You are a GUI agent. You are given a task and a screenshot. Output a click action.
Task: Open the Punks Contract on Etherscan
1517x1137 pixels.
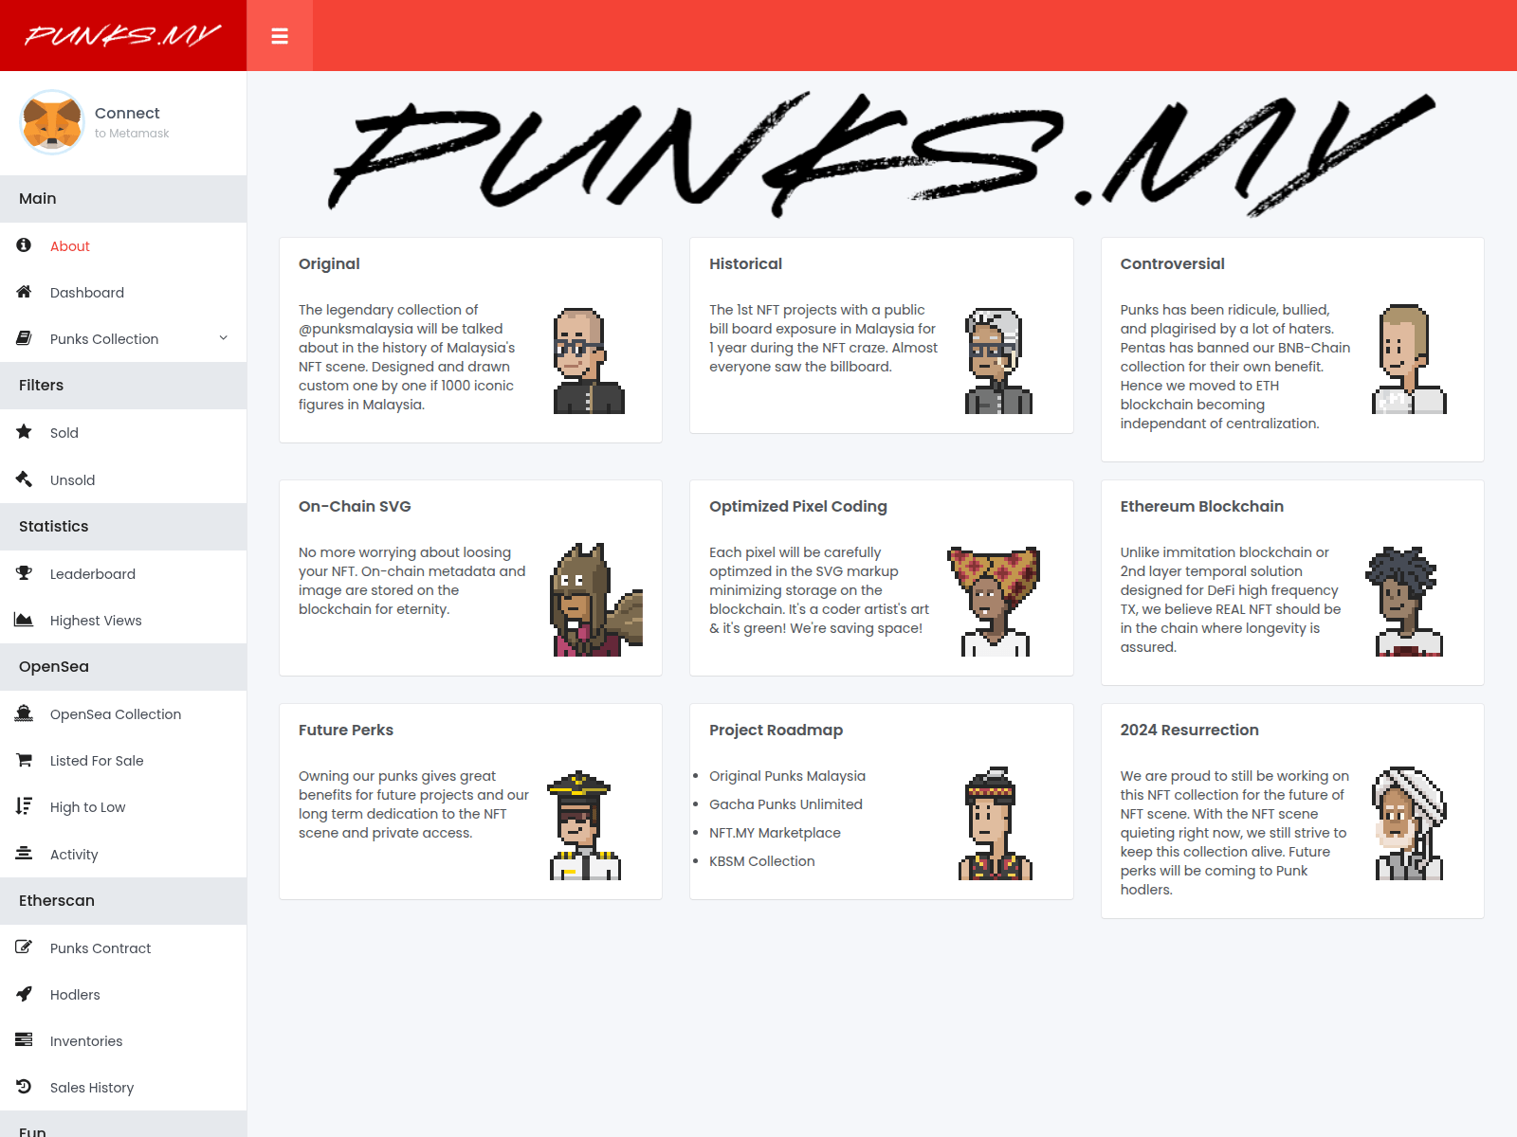[x=123, y=948]
